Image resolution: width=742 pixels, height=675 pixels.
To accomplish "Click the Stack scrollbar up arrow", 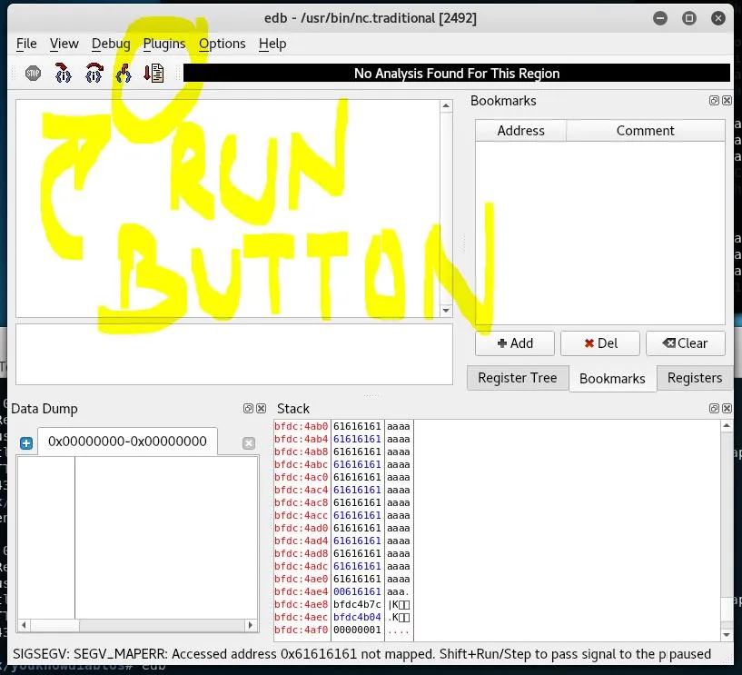I will (x=727, y=426).
